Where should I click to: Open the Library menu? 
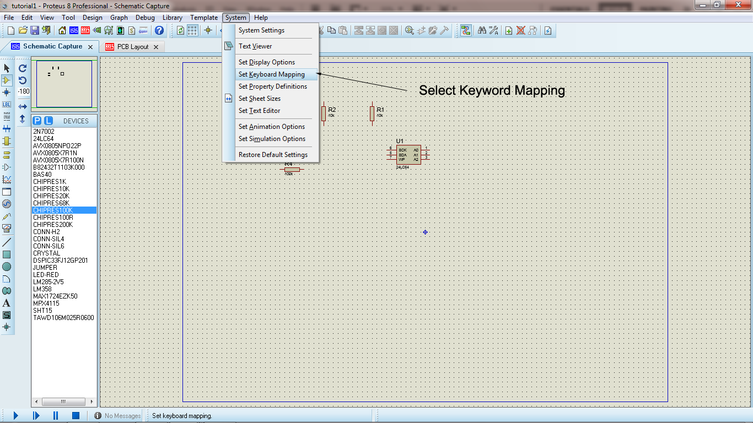[x=173, y=18]
